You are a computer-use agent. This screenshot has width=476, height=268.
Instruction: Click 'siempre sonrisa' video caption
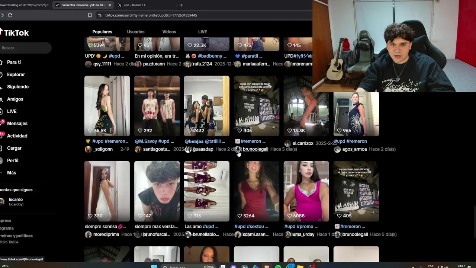pos(106,227)
